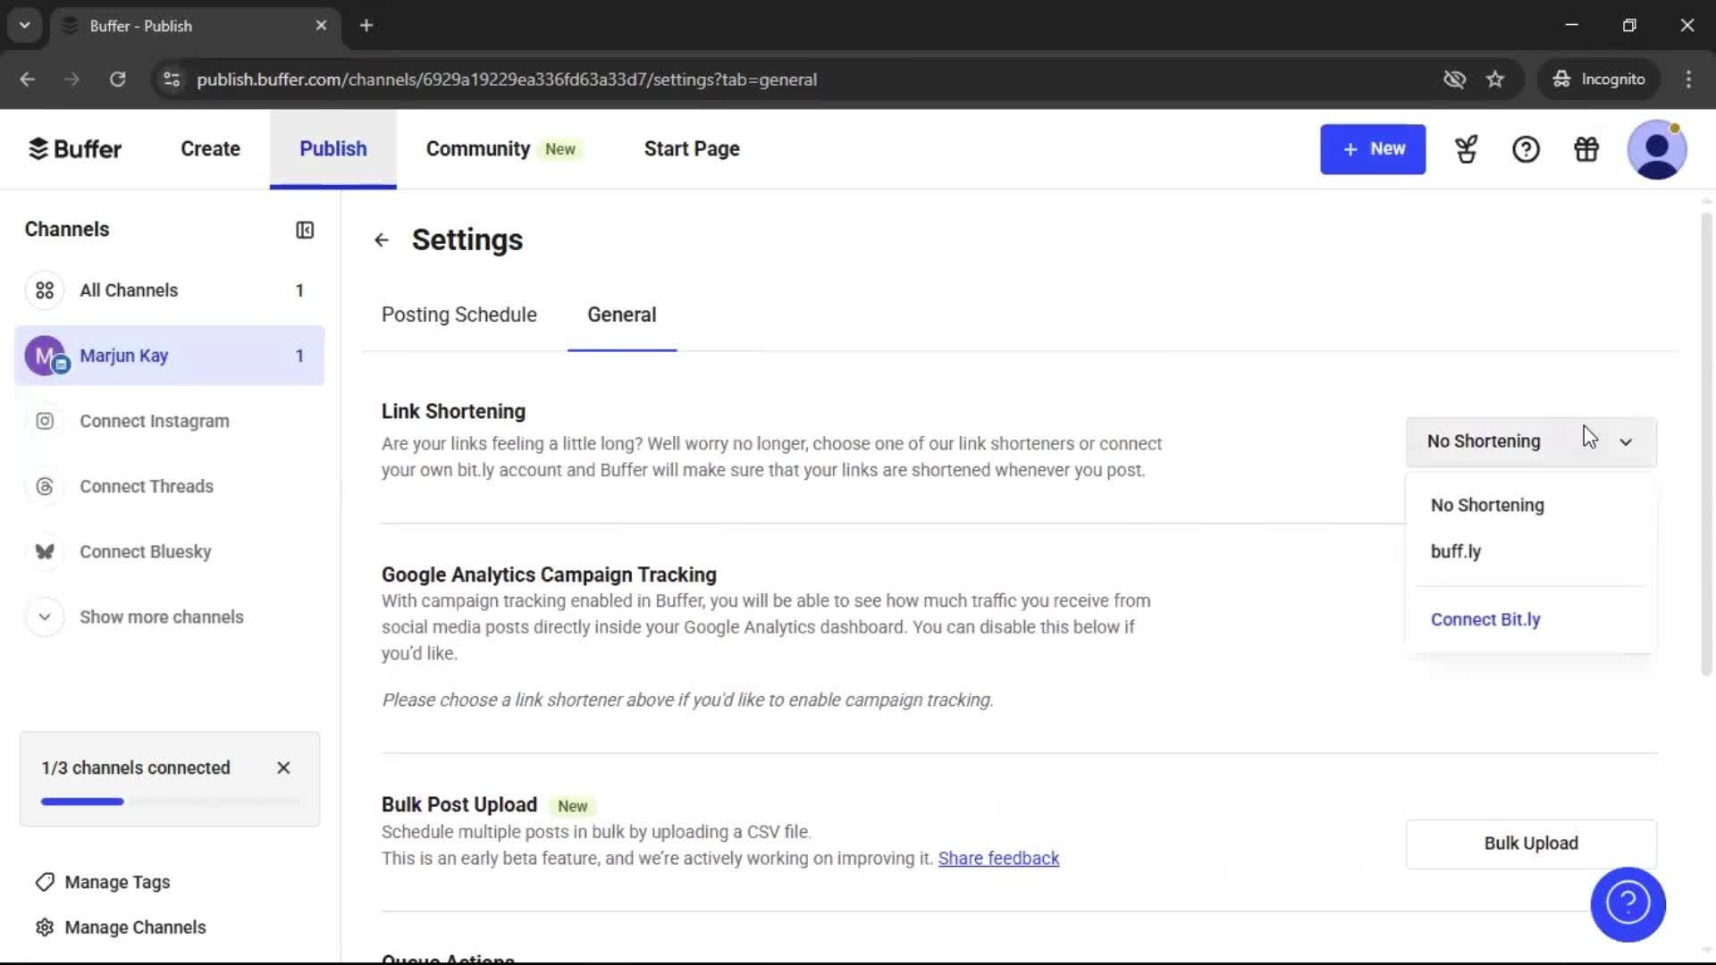The width and height of the screenshot is (1716, 965).
Task: Select the Connect Threads icon
Action: point(45,486)
